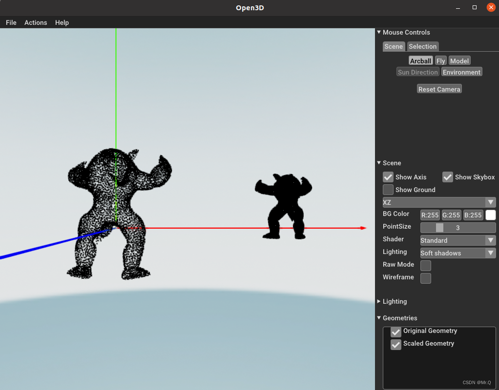Expand the Lighting section
The width and height of the screenshot is (499, 390).
(x=379, y=301)
